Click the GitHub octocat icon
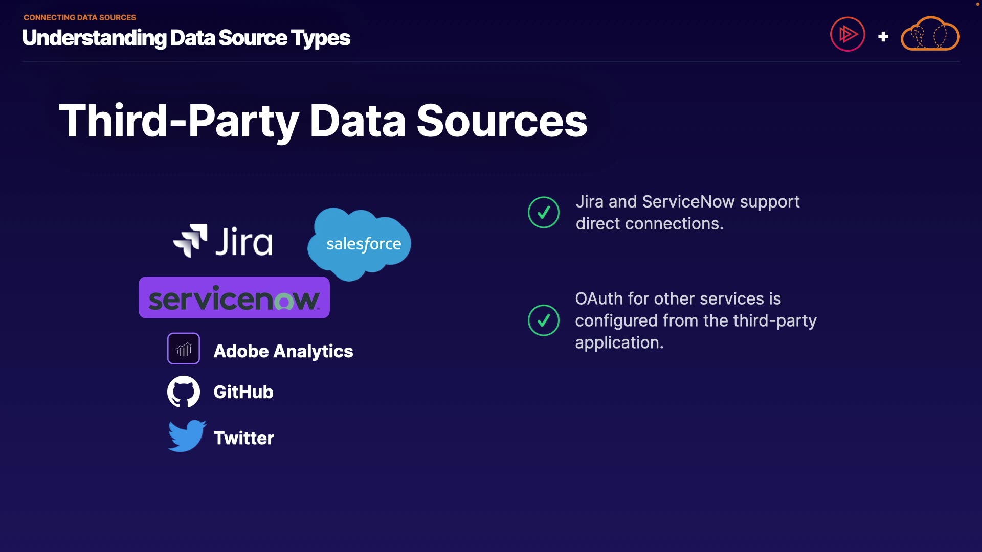982x552 pixels. click(x=184, y=392)
